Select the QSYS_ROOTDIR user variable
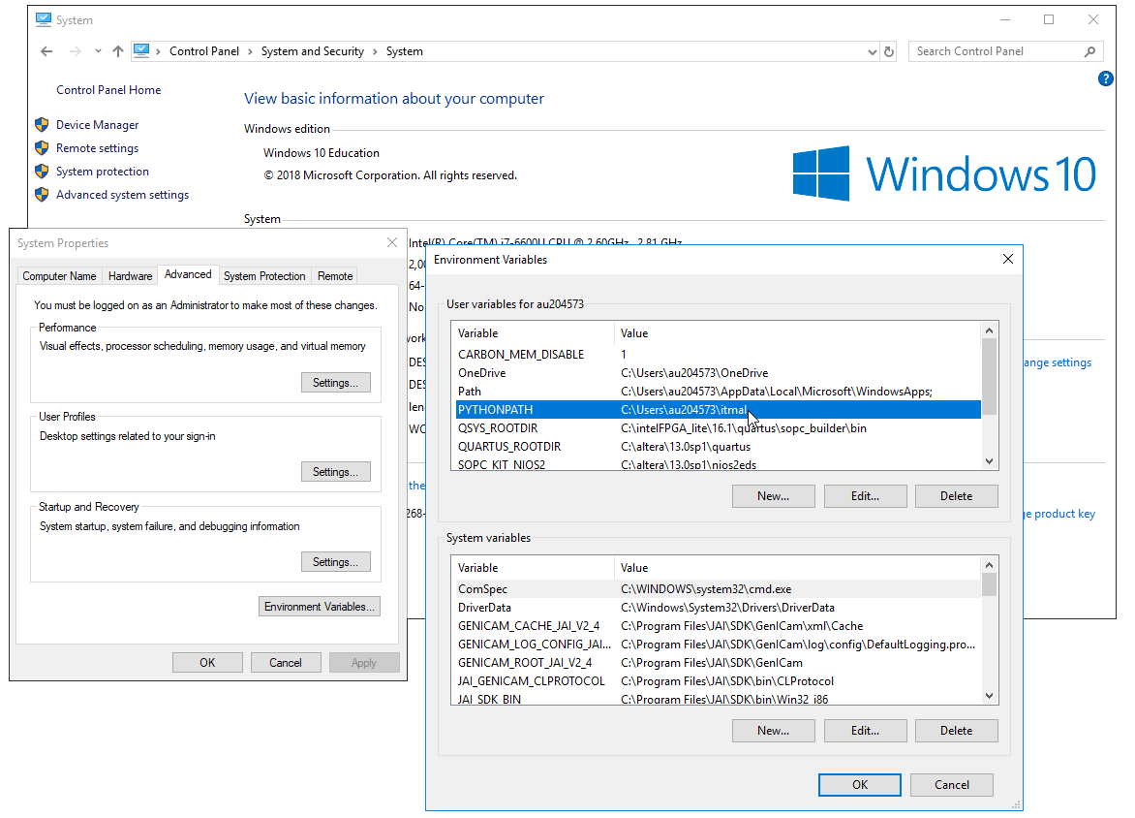1135x818 pixels. pyautogui.click(x=718, y=428)
